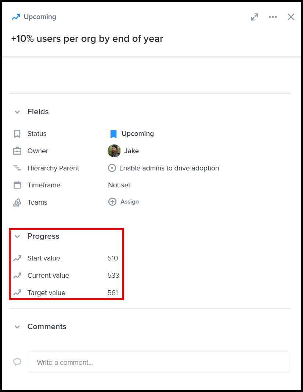Open the ellipsis options menu
Screen dimensions: 303x392
coord(273,17)
